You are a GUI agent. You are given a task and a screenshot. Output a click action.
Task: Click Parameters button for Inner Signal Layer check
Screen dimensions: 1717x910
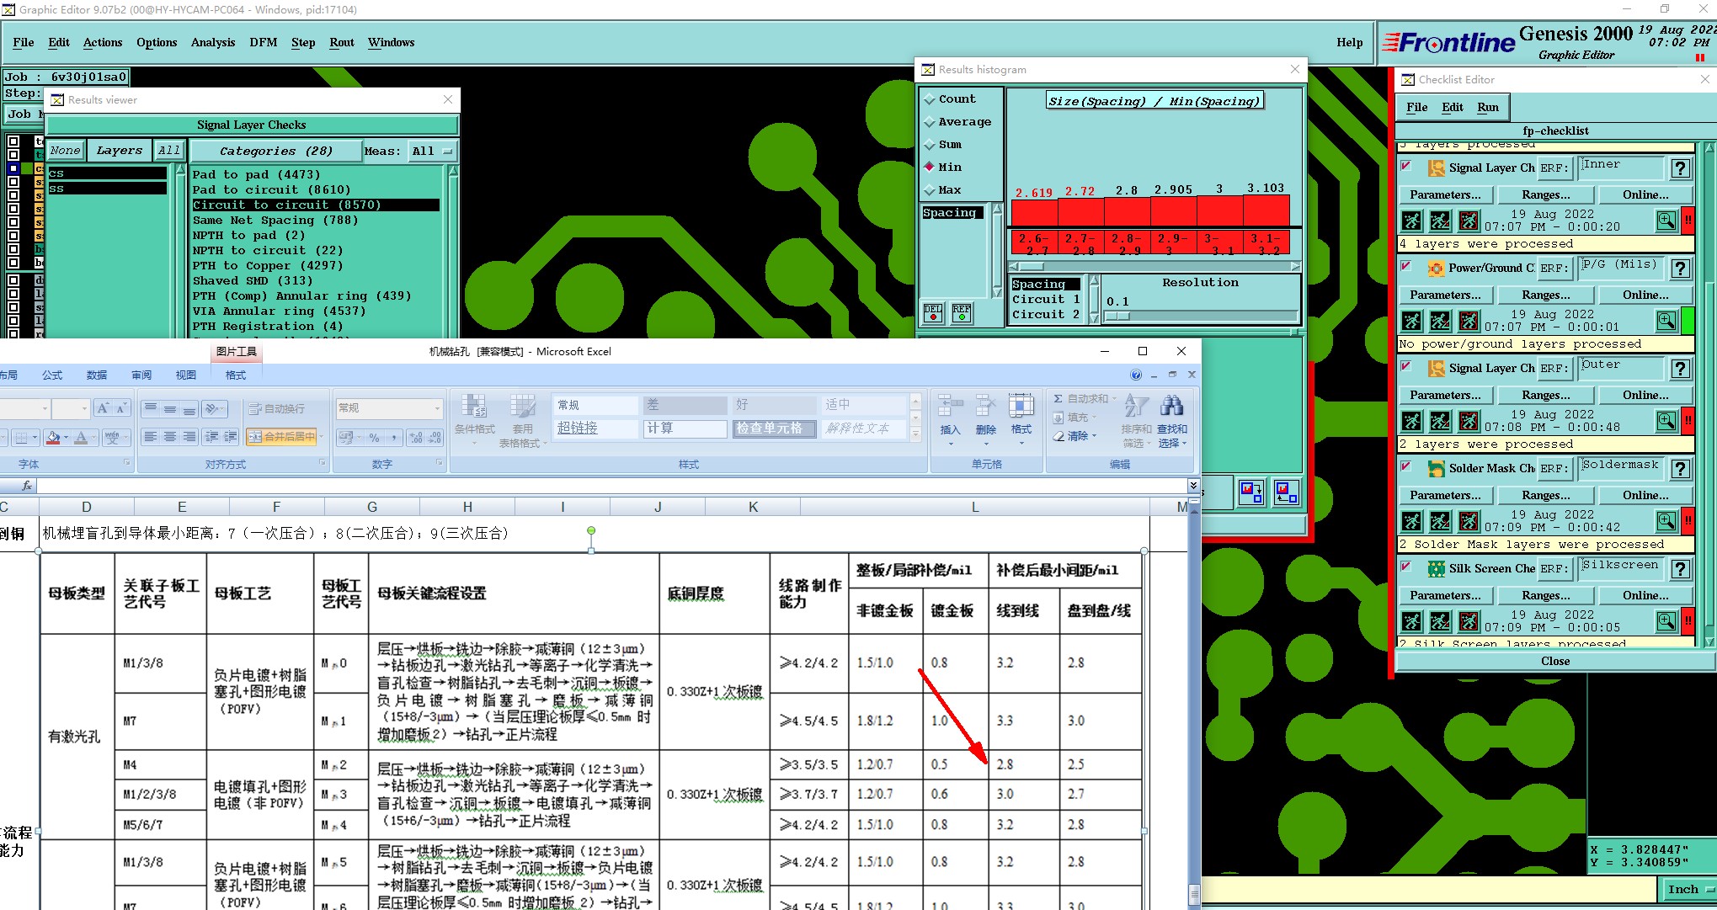pos(1445,195)
